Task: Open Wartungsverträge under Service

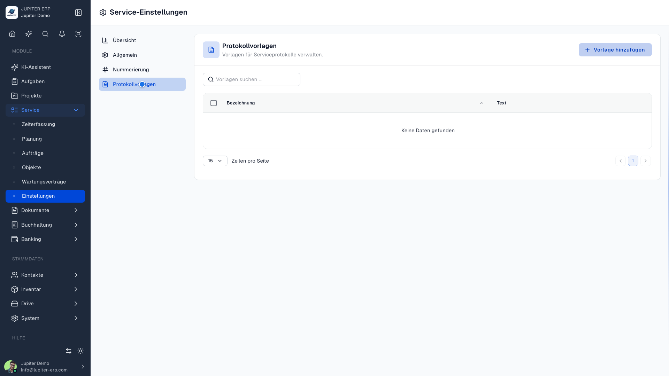Action: 45,182
